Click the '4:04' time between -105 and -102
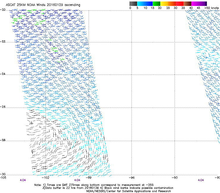The width and height of the screenshot is (220, 193). click(x=23, y=180)
